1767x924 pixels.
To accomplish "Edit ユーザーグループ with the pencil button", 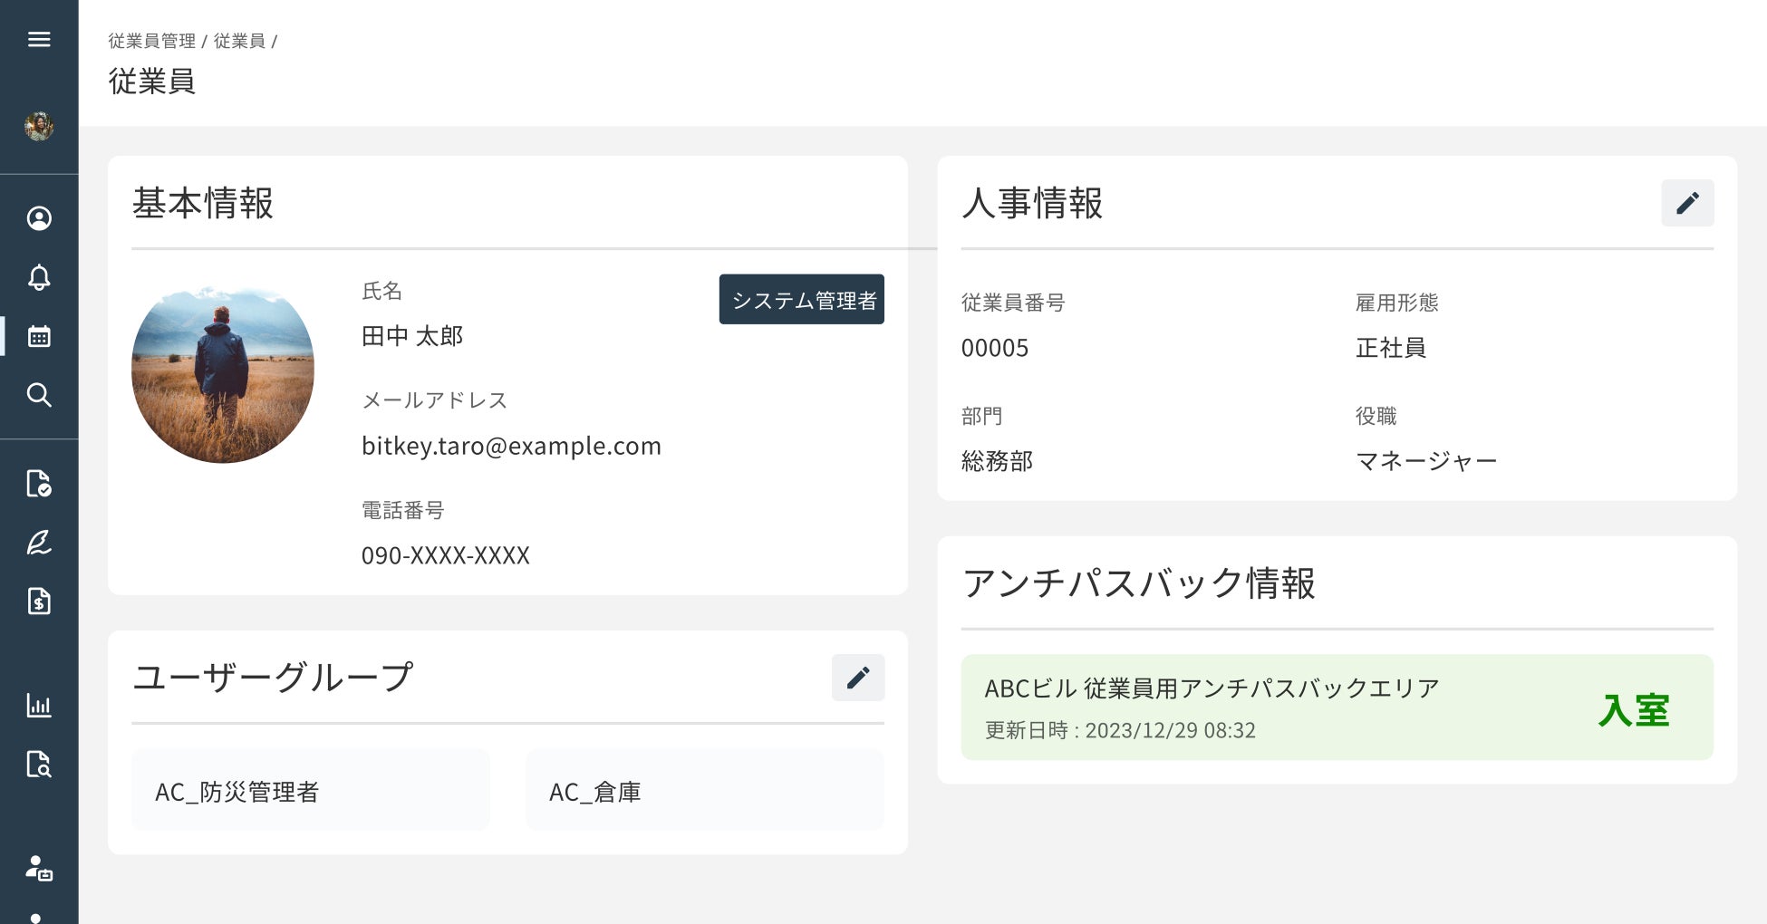I will [x=857, y=678].
